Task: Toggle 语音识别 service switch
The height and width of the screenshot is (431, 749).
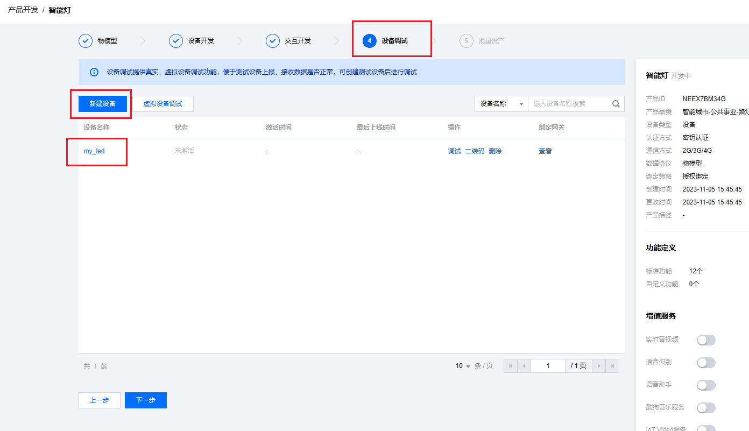Action: tap(706, 363)
